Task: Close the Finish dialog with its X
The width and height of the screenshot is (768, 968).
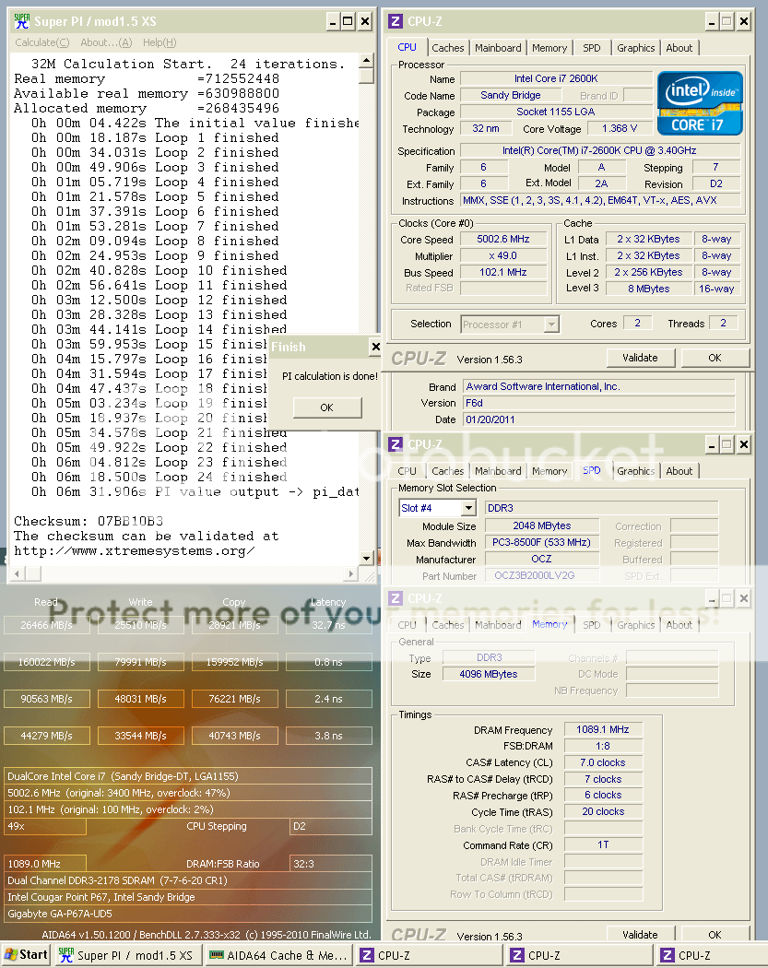Action: [x=375, y=347]
